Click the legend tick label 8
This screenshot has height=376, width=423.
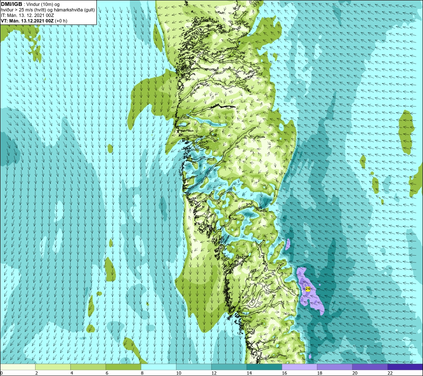142,373
